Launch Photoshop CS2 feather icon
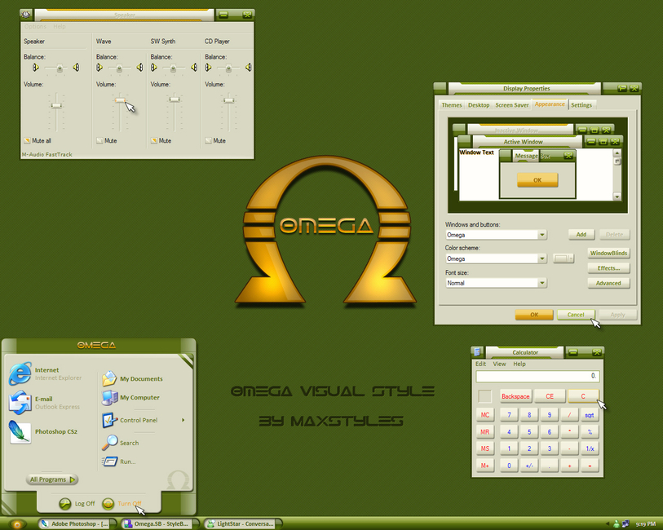Screen dimensions: 663x530 20,432
